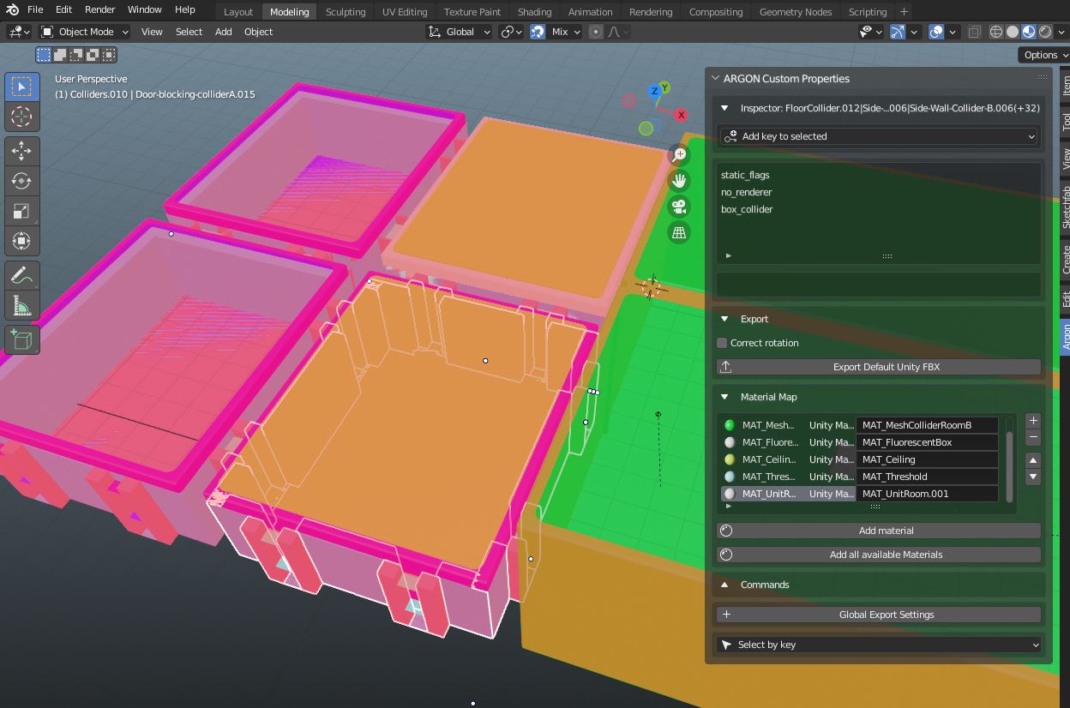The image size is (1070, 708).
Task: Select the Add Cube tool
Action: (x=21, y=340)
